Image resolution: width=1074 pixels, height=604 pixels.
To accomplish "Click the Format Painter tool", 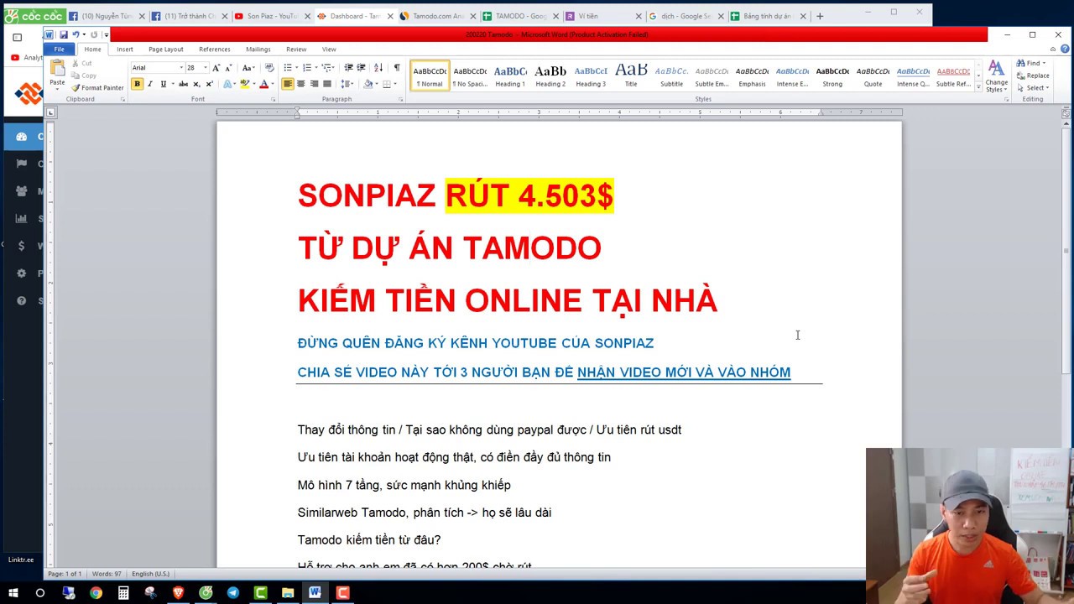I will 98,87.
